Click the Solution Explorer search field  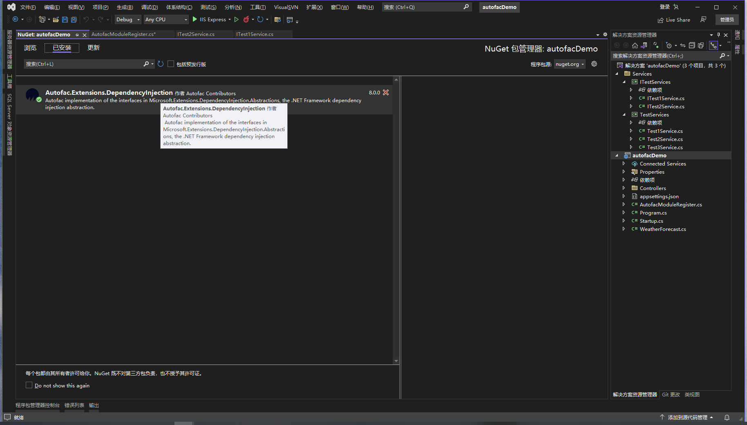click(665, 56)
